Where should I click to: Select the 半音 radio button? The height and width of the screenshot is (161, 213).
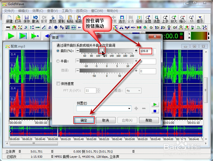[x=58, y=61]
